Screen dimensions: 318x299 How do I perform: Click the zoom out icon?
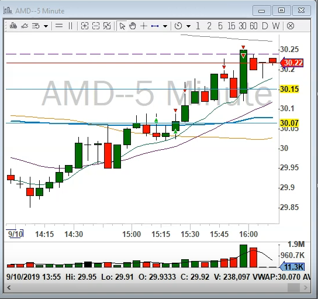[x=96, y=26]
